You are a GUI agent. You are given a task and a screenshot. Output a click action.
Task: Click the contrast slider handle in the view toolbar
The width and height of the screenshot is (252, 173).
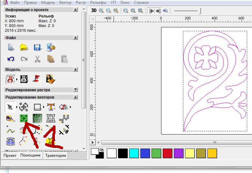200,11
